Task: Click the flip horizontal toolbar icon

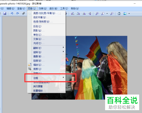Action: click(84, 14)
